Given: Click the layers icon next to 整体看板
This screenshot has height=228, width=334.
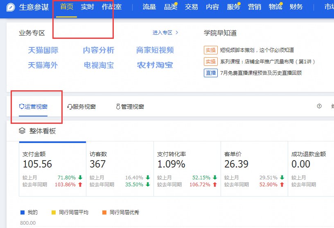Looking at the screenshot, I should (22, 131).
